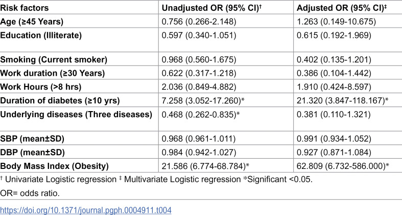Click the OR= odds ratio footnote

[x=30, y=193]
